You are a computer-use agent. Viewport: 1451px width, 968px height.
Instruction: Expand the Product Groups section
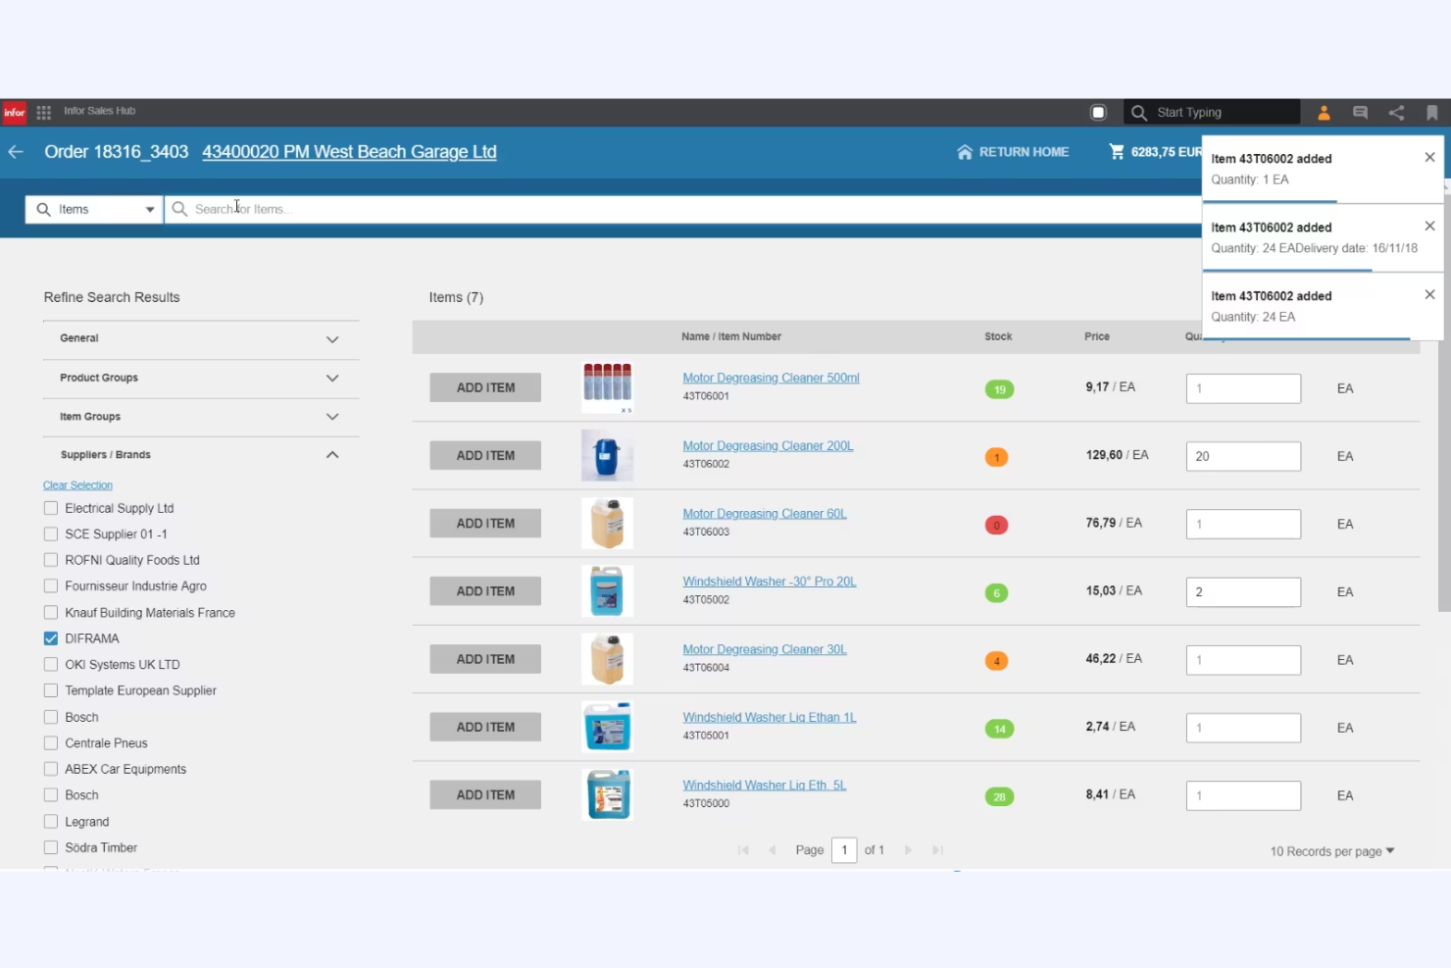point(201,379)
